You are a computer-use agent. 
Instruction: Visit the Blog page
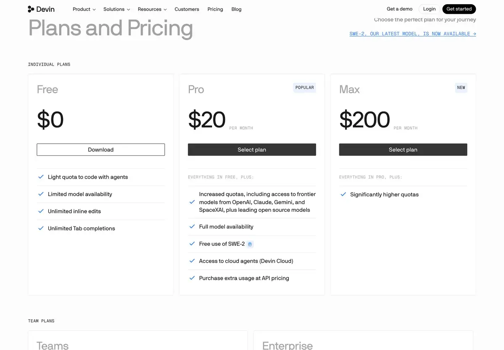[x=236, y=9]
